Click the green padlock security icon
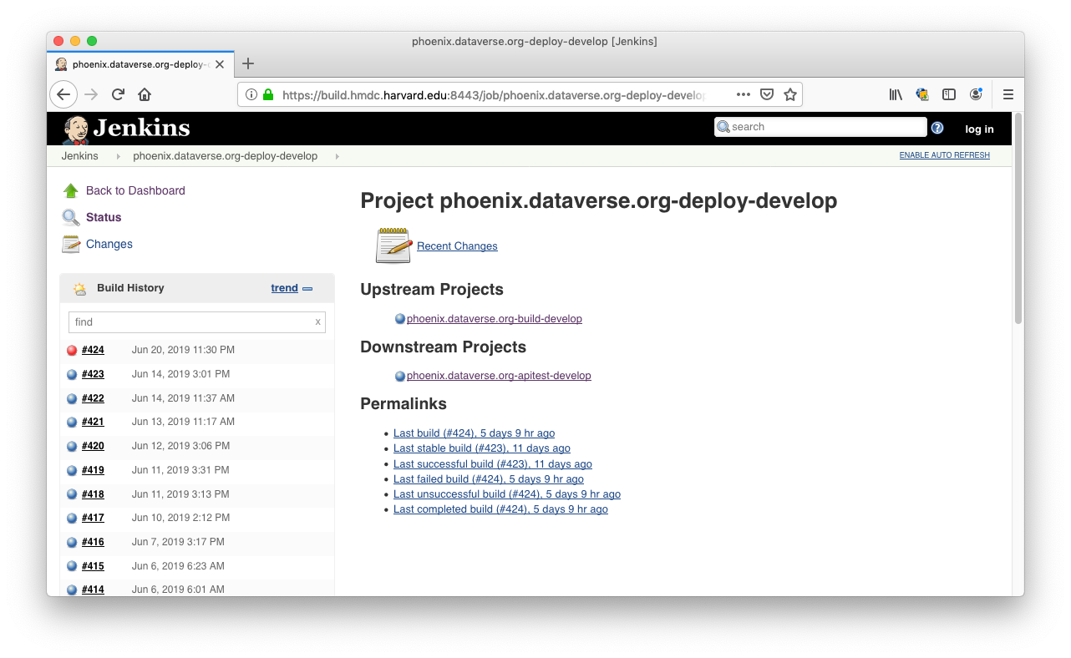1071x658 pixels. [x=268, y=95]
